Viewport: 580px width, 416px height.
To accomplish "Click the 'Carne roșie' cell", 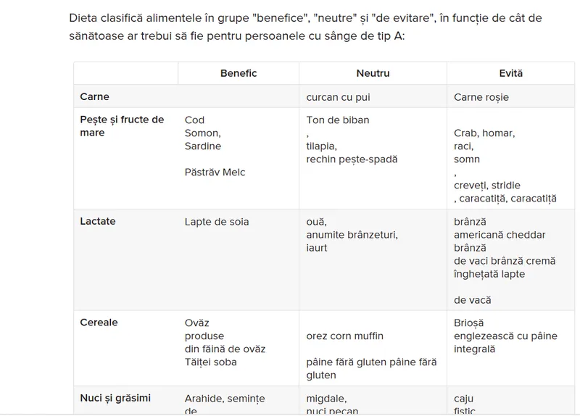I will (481, 97).
